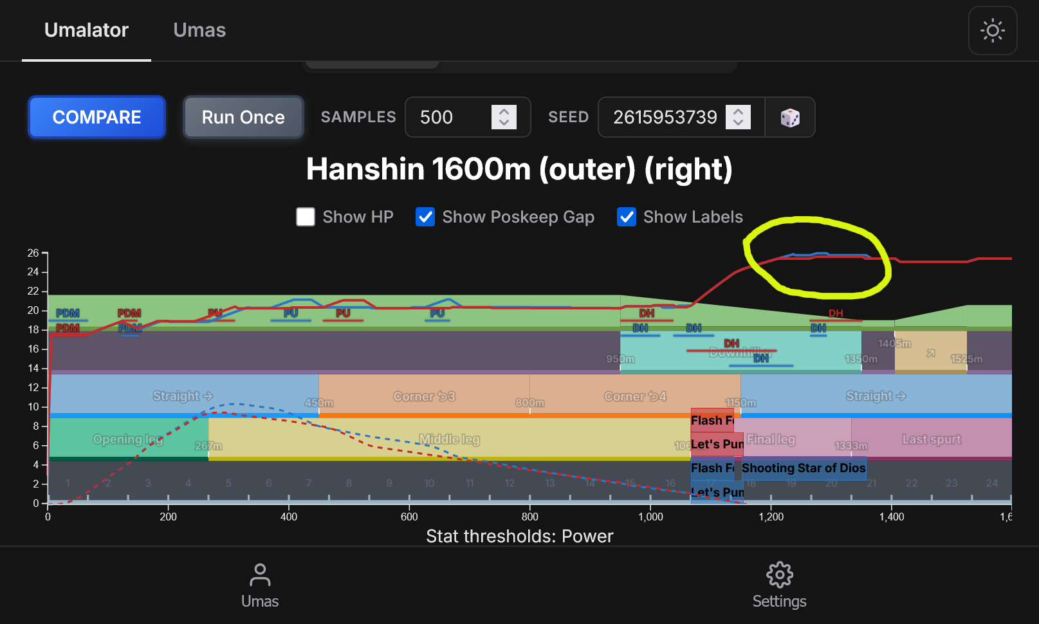The width and height of the screenshot is (1039, 624).
Task: Focus the Seed input field
Action: tap(681, 117)
